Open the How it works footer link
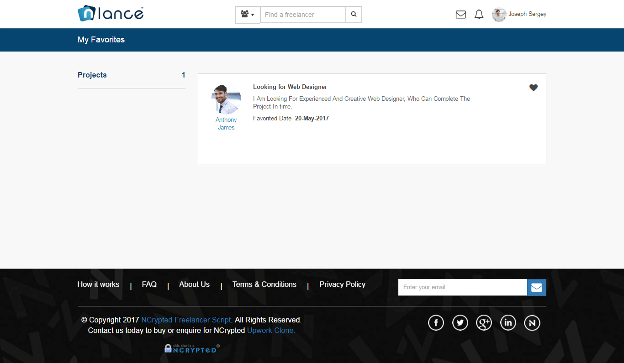 click(98, 284)
